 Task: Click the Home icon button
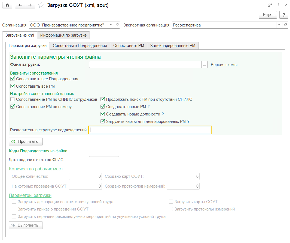[7, 5]
